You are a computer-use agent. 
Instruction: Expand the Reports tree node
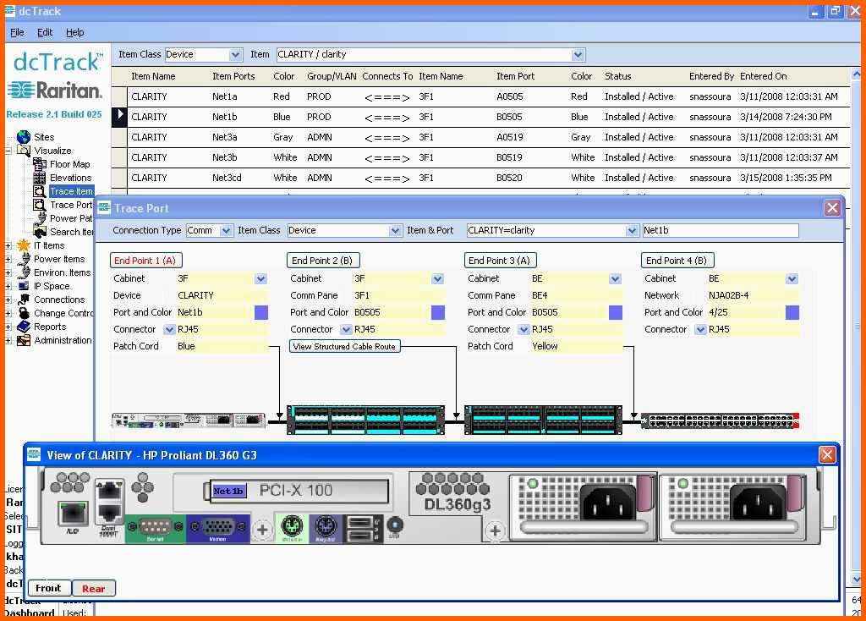pos(8,327)
